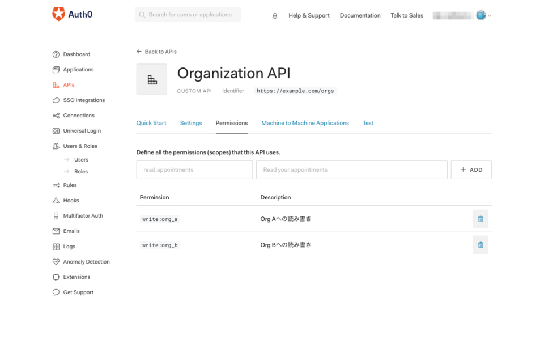The image size is (544, 340).
Task: Click the notification bell icon
Action: click(x=275, y=15)
